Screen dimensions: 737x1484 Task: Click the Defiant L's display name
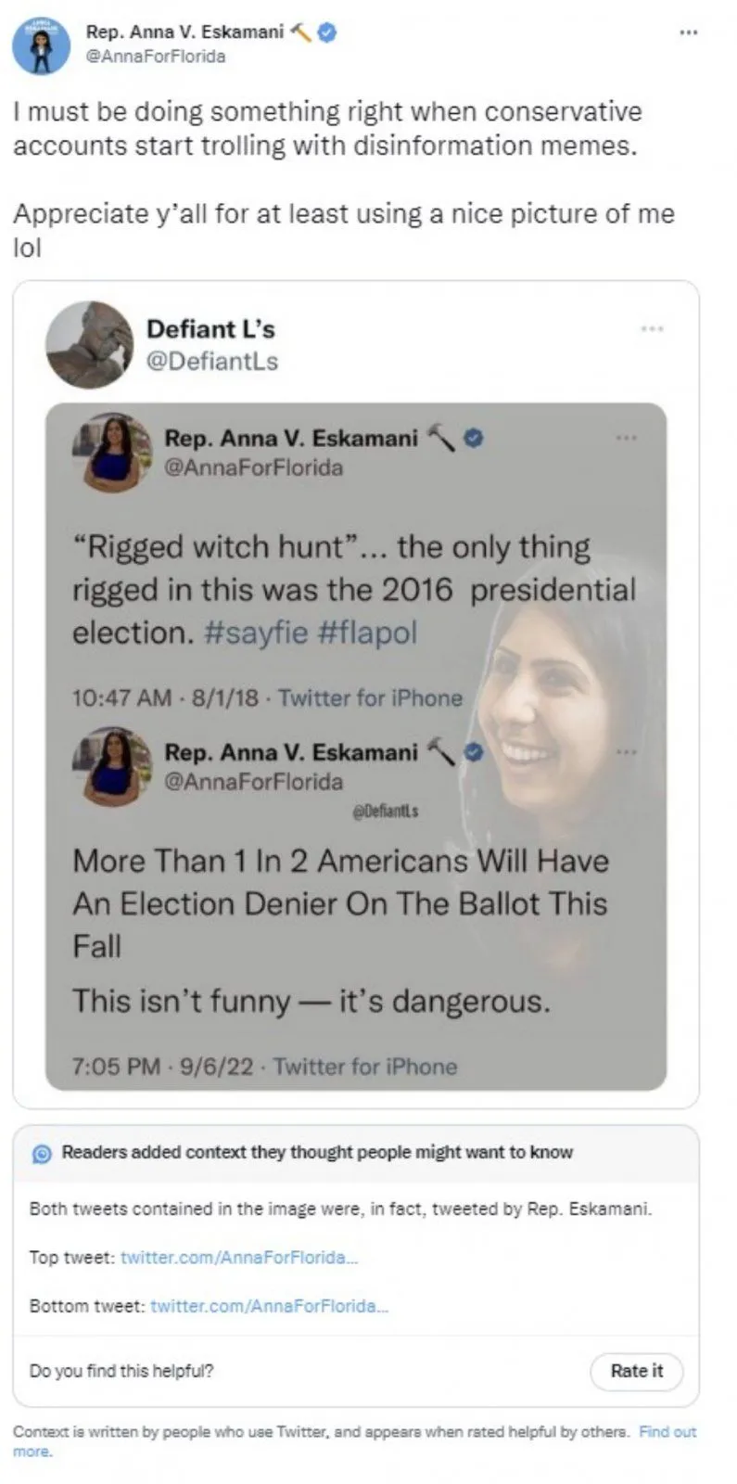point(210,329)
